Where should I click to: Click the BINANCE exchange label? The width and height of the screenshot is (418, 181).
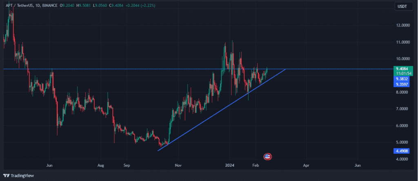point(50,5)
